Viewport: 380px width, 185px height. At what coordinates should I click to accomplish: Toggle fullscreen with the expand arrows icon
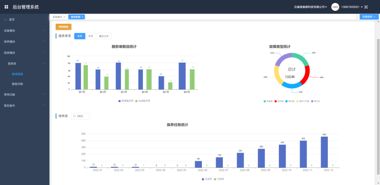[366, 7]
